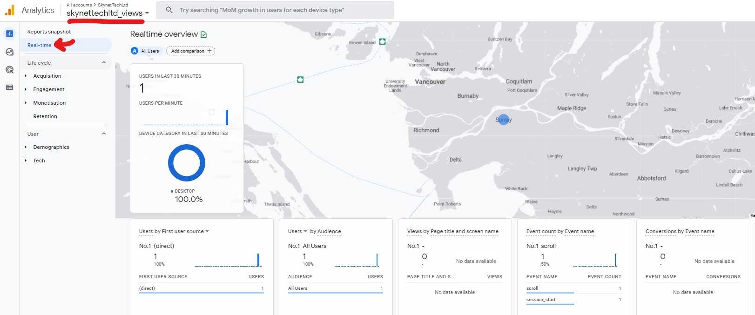Image resolution: width=755 pixels, height=315 pixels.
Task: Open the Monetisation reports
Action: tap(49, 103)
